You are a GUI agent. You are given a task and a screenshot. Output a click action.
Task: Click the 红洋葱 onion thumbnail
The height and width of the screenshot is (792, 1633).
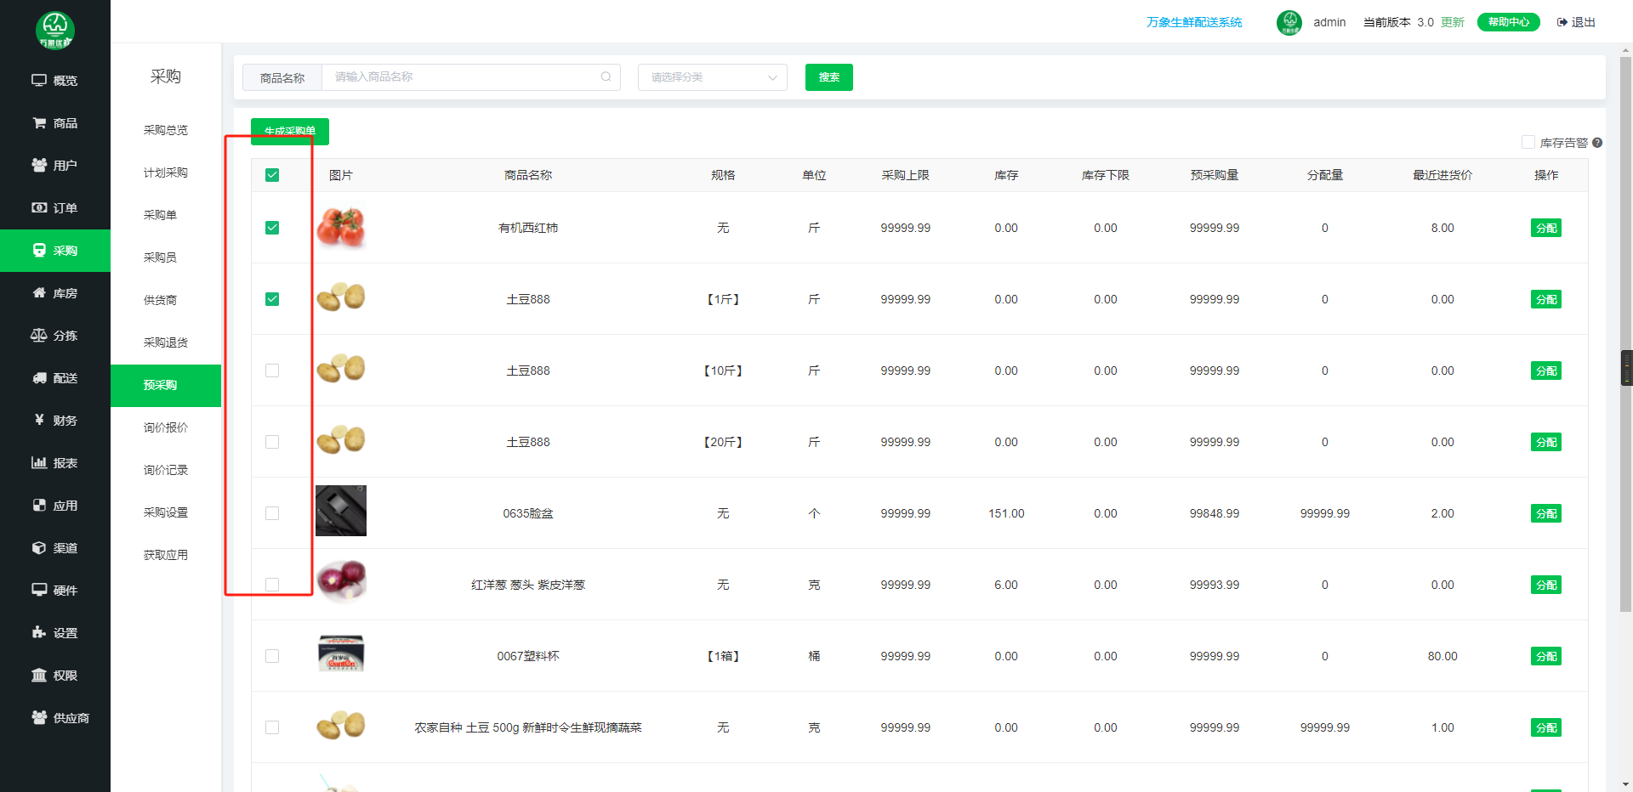341,582
